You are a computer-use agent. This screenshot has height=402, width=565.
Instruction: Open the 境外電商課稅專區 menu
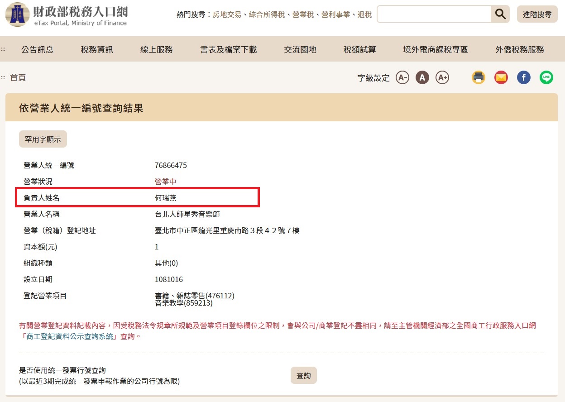[436, 49]
